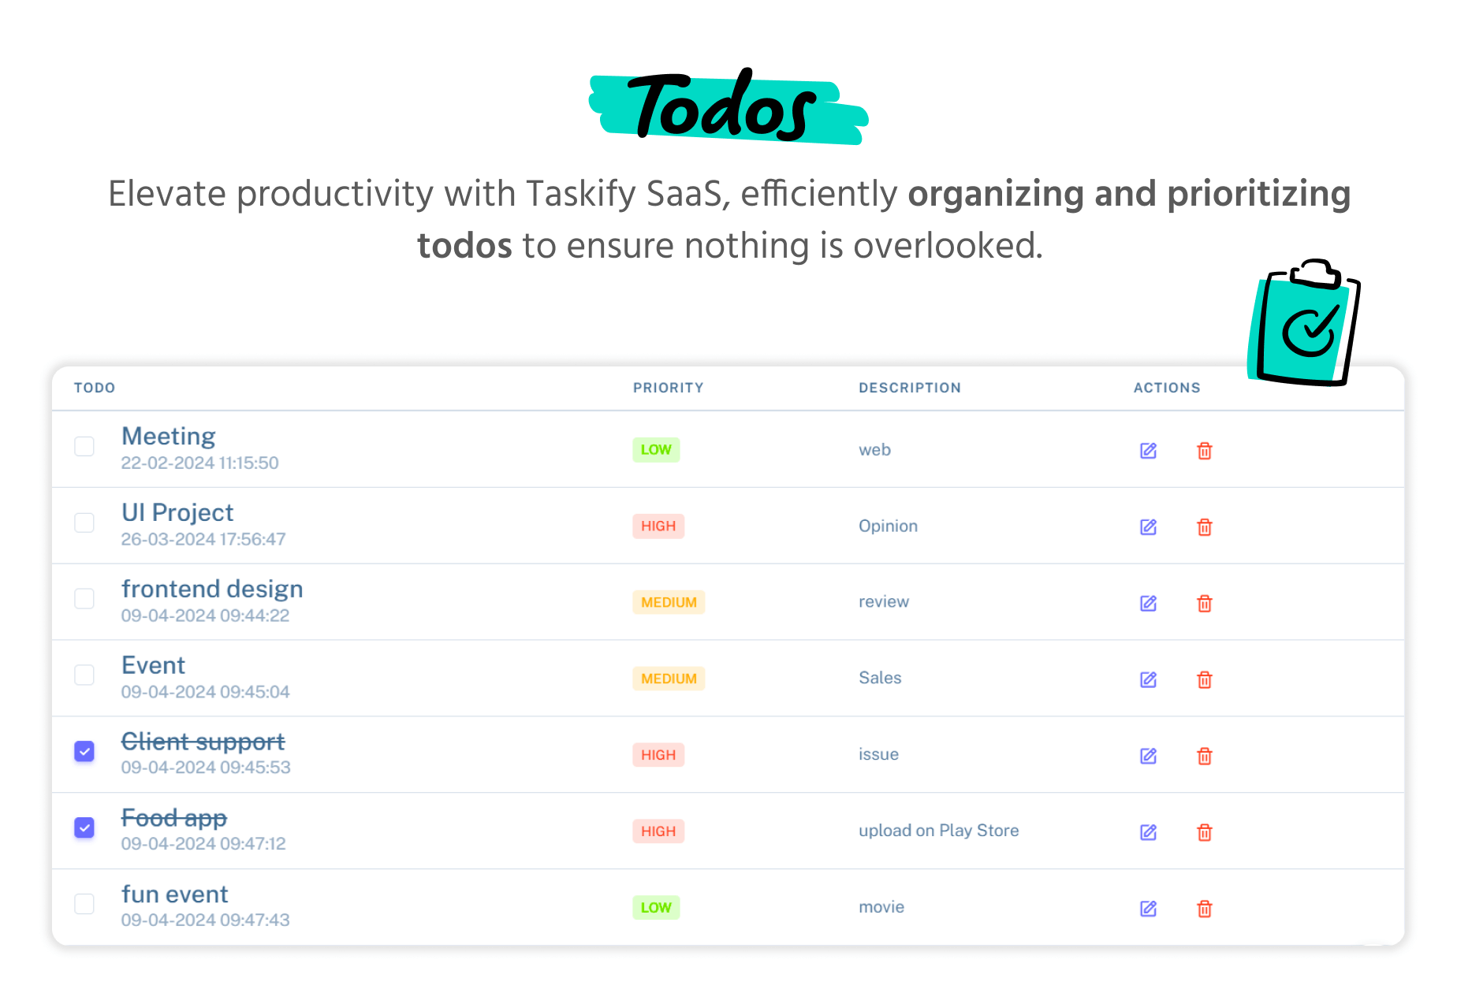Tick the fun event checkbox

84,904
